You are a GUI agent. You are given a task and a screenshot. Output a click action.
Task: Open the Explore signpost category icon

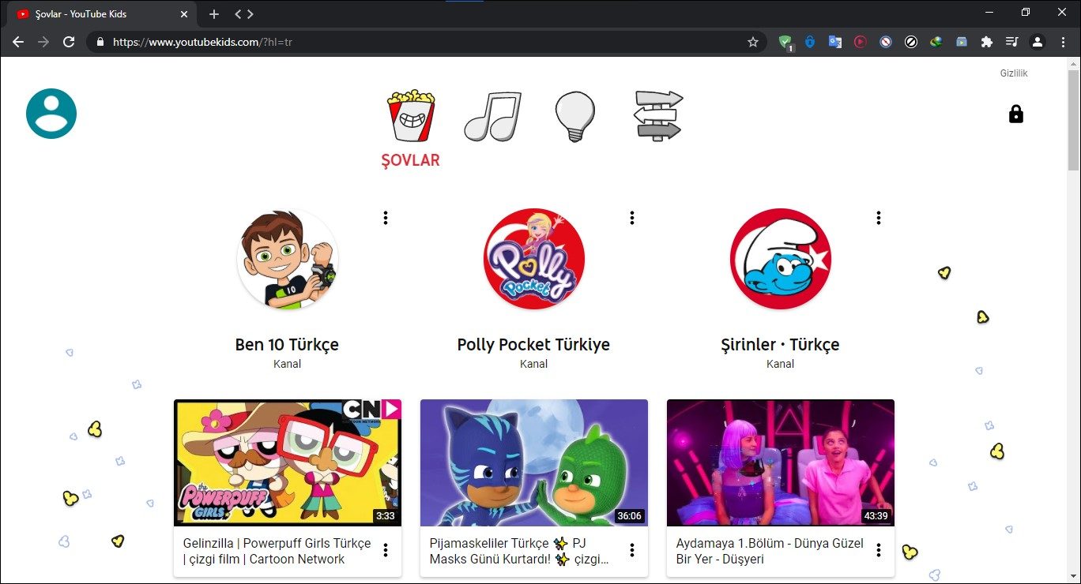[658, 117]
